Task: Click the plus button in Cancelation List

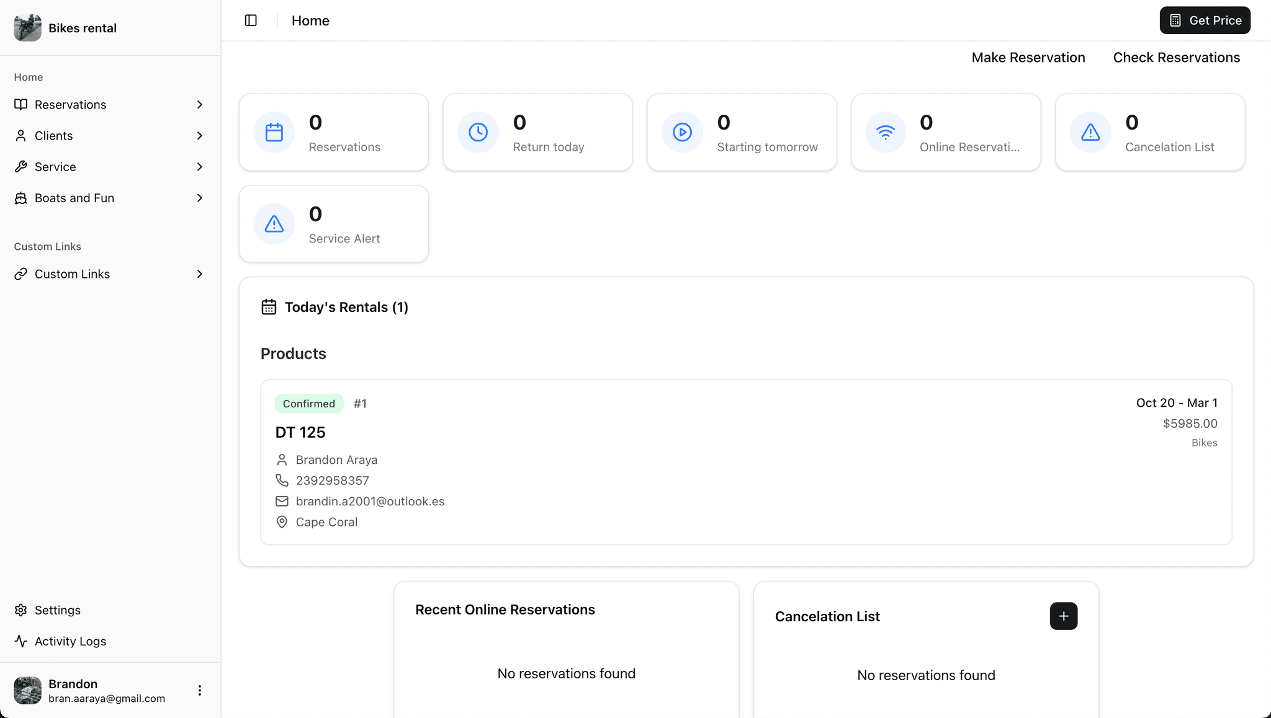Action: tap(1063, 616)
